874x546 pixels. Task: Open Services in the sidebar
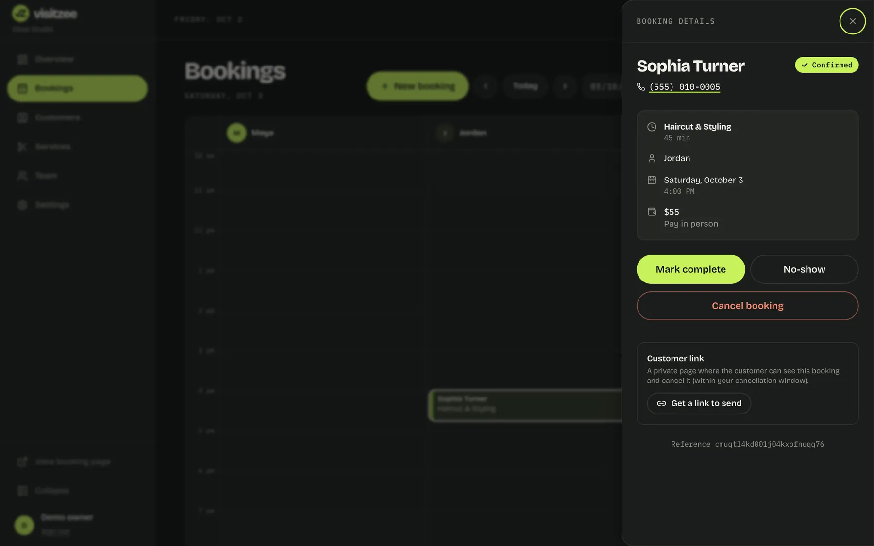(x=77, y=147)
